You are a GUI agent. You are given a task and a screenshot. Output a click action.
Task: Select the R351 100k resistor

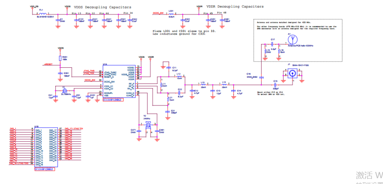click(x=60, y=59)
